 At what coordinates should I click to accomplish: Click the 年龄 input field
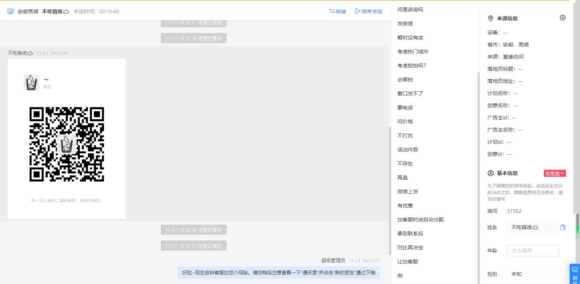point(533,250)
